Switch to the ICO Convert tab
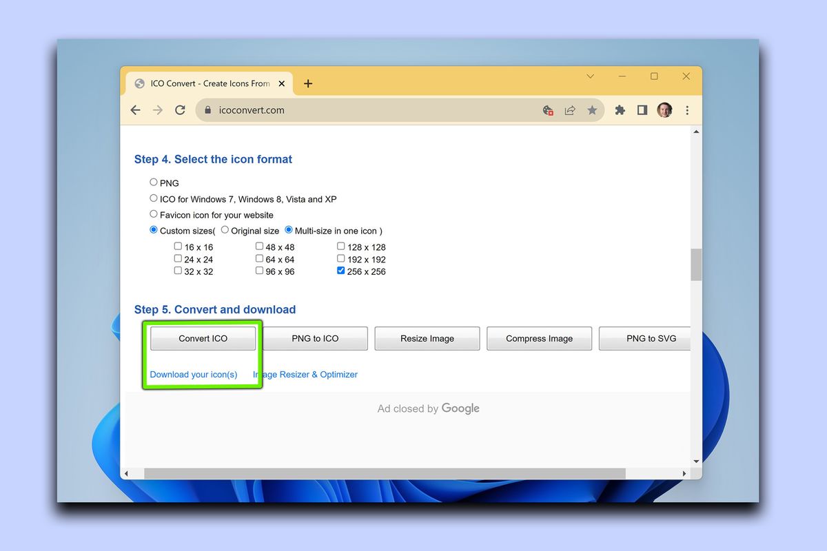This screenshot has height=551, width=827. click(200, 83)
